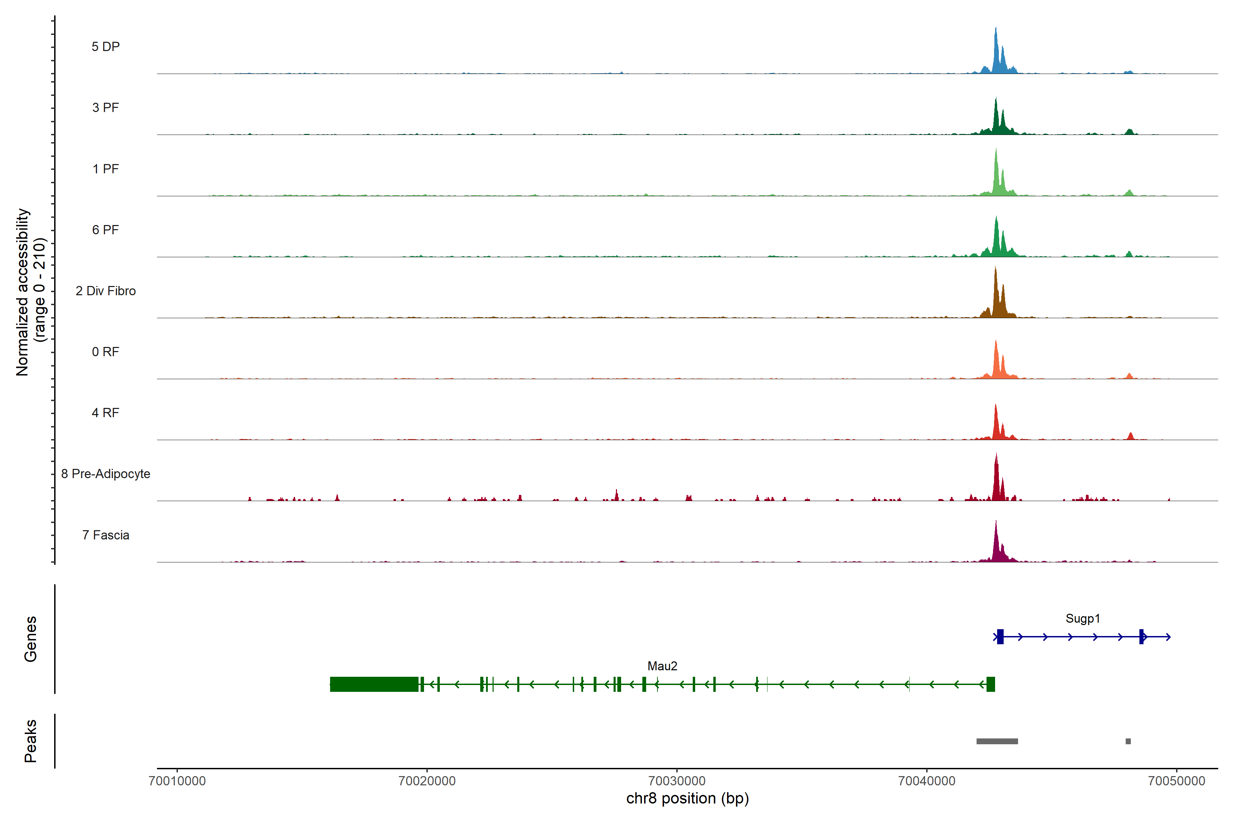Click the first Sugp1 blue exon block
The height and width of the screenshot is (822, 1234).
(x=1001, y=636)
